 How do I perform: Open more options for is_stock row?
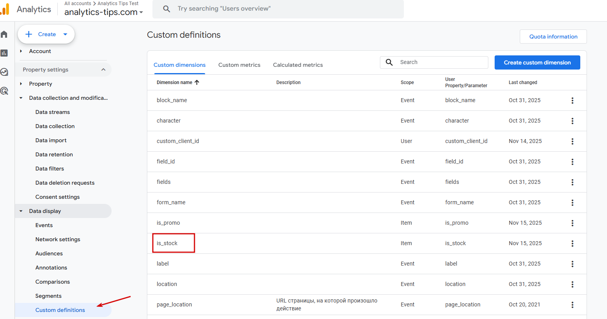click(572, 244)
